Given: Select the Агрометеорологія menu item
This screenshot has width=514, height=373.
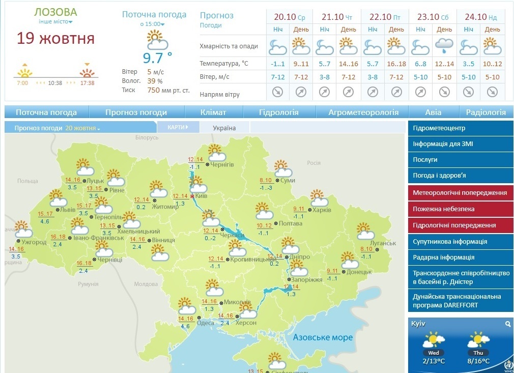Looking at the screenshot, I should coord(363,112).
